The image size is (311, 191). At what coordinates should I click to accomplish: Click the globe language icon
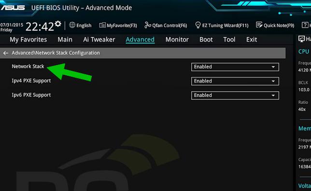coord(72,25)
